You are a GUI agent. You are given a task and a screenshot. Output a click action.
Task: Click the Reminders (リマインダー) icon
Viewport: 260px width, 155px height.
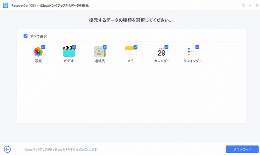pyautogui.click(x=192, y=52)
